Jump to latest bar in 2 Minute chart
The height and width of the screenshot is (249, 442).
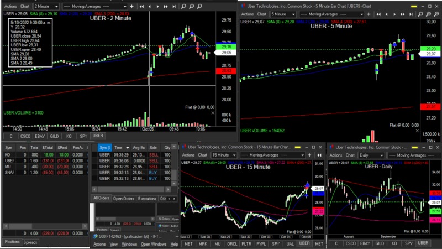174,7
